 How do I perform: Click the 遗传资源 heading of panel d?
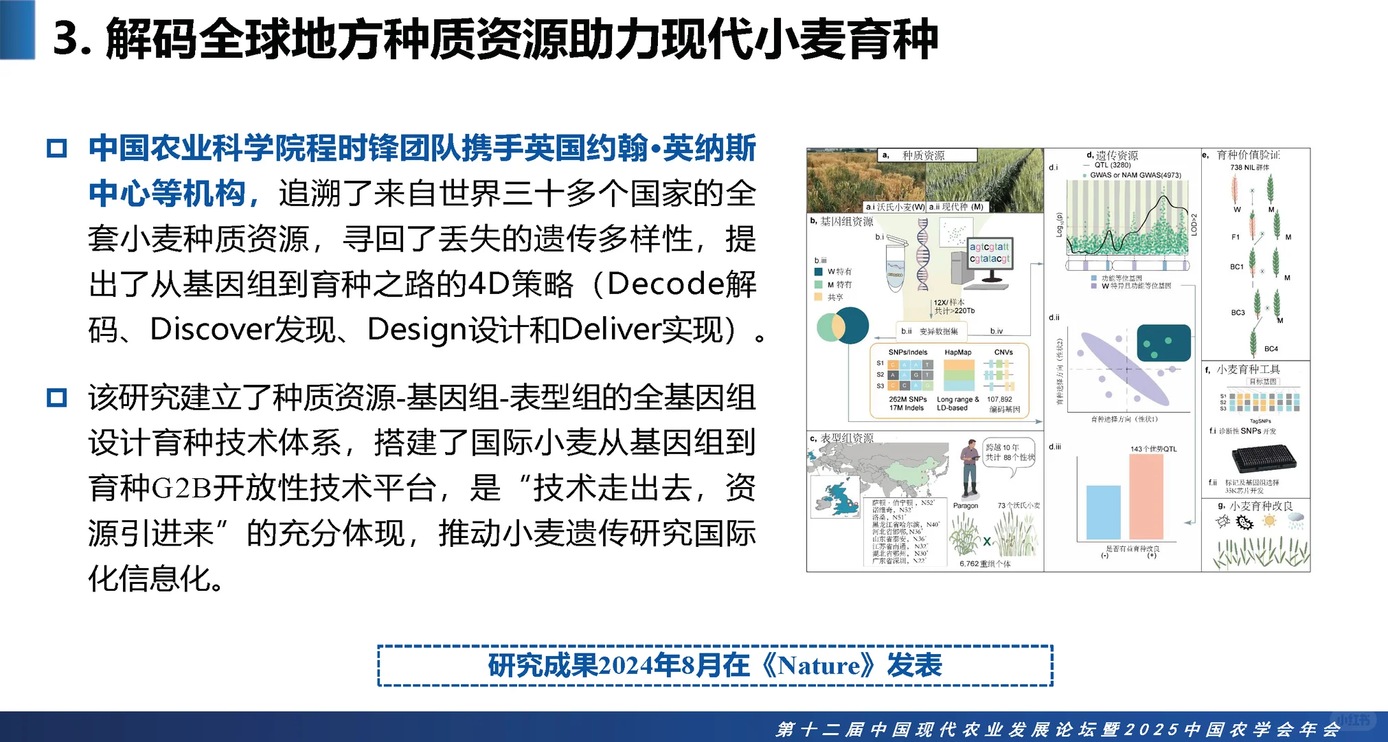(x=1117, y=155)
